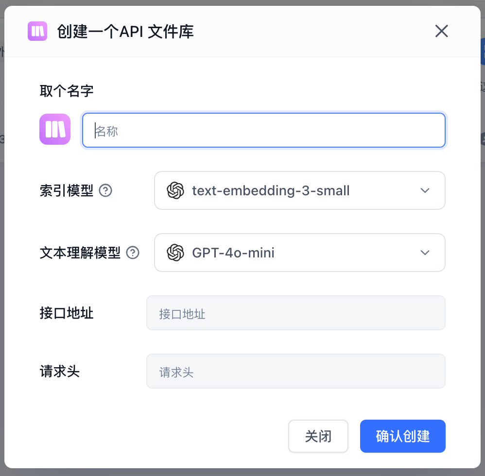Image resolution: width=485 pixels, height=476 pixels.
Task: Click the 取个名字 label
Action: coord(67,91)
